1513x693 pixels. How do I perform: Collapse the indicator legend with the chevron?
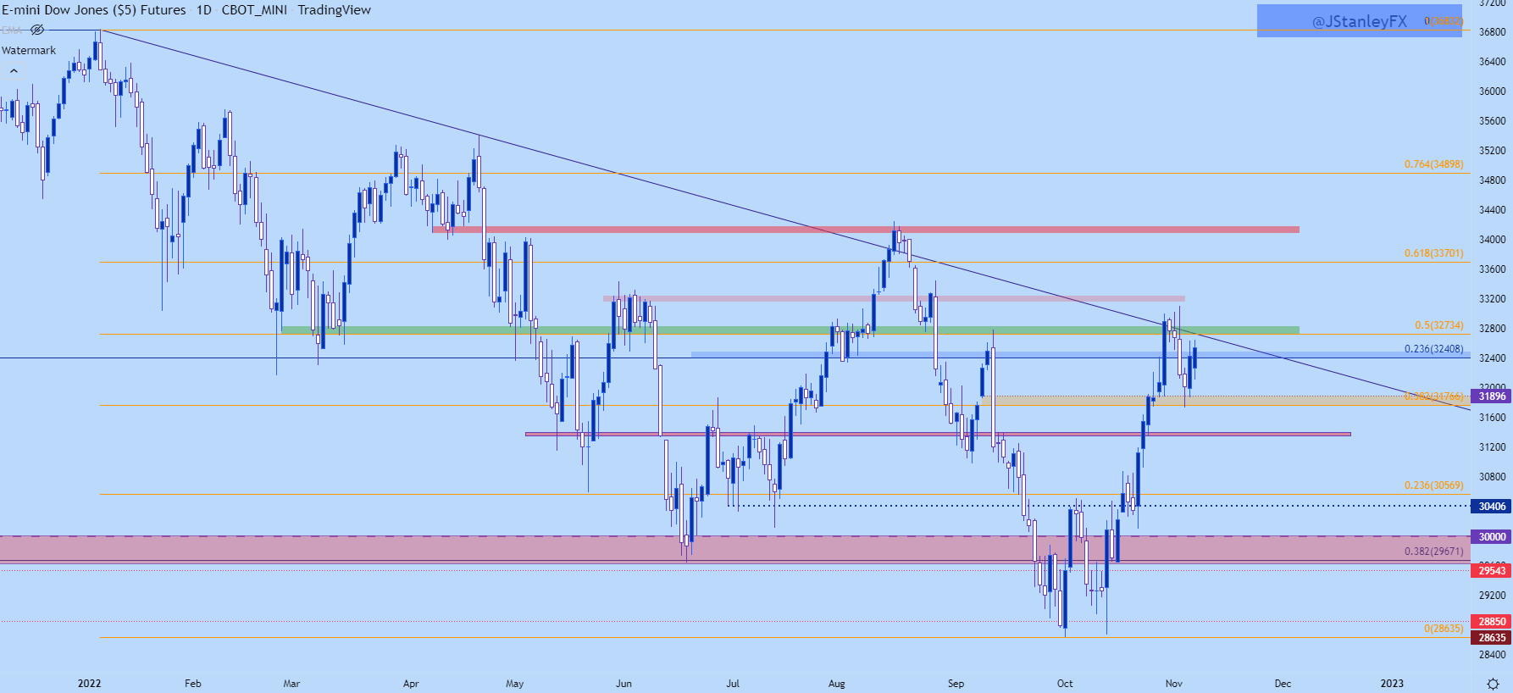tap(14, 71)
